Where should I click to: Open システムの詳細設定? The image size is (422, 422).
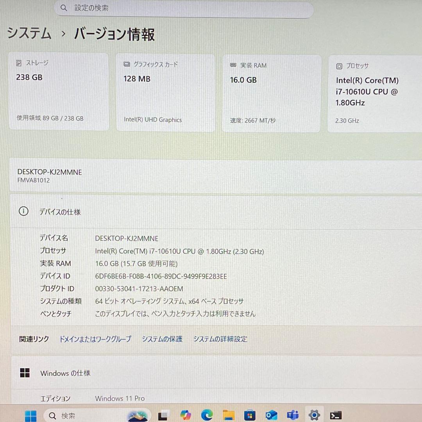tap(220, 339)
